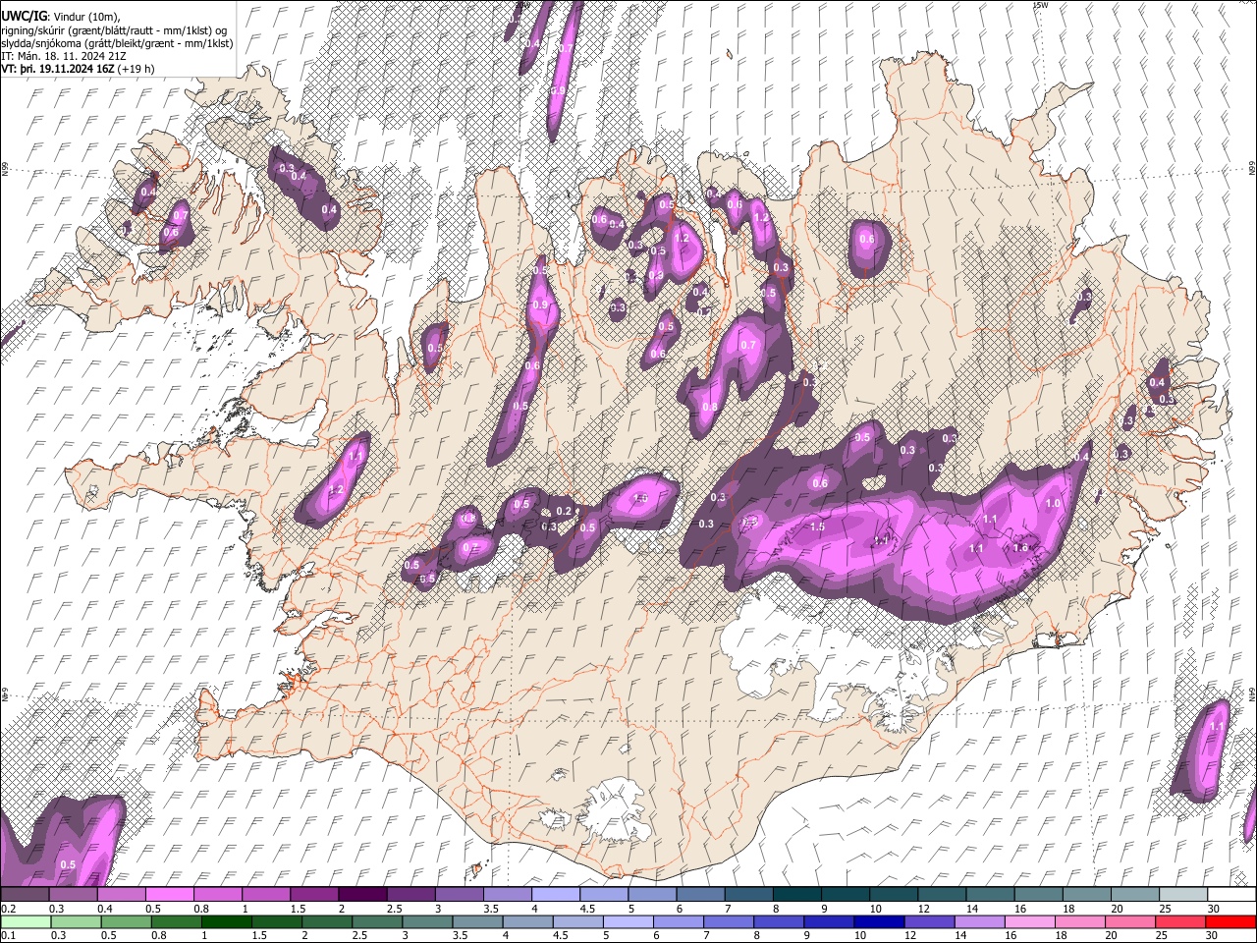Click the 6–7 slate blue swatch in upper legend
Viewport: 1257px width, 943px height.
(x=700, y=895)
